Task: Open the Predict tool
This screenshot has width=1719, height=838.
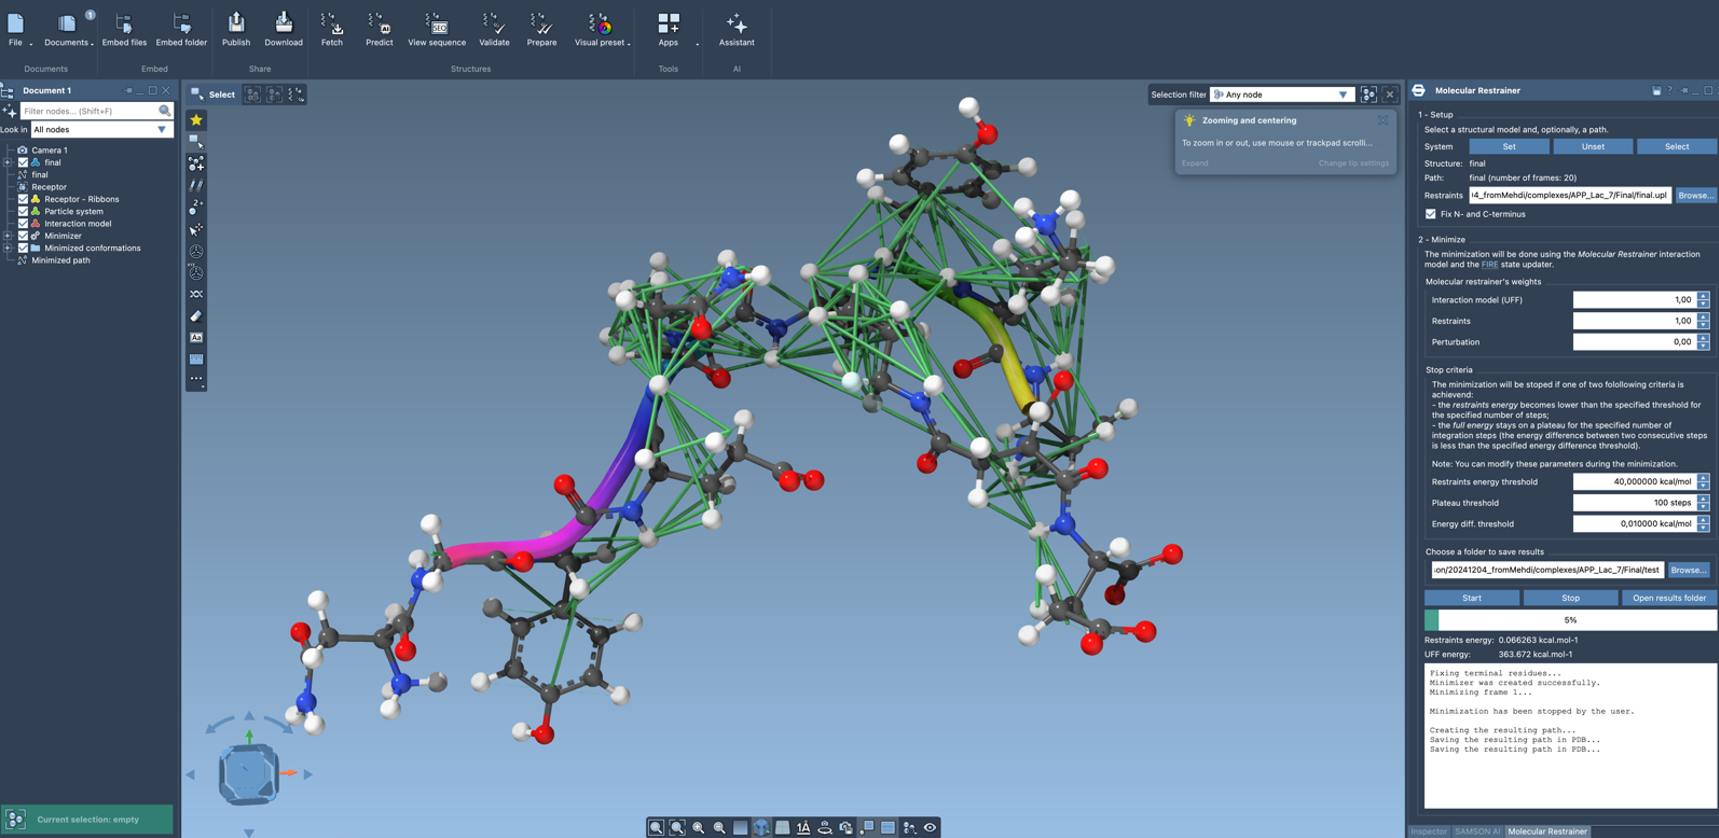Action: 379,25
